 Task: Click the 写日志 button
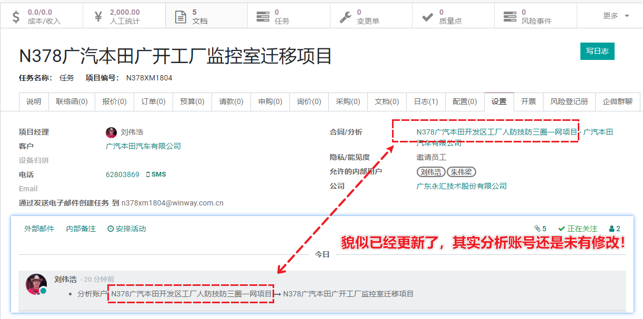pos(597,51)
